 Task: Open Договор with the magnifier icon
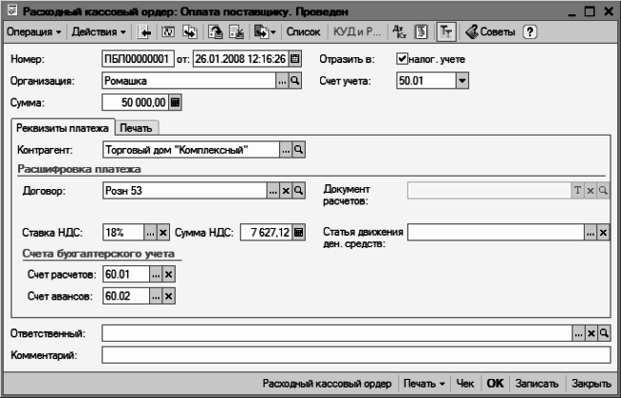coord(299,191)
